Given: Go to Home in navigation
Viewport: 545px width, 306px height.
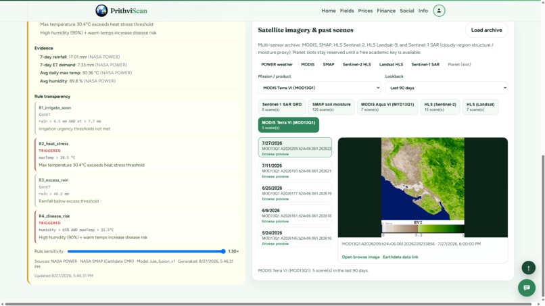Looking at the screenshot, I should coord(329,11).
